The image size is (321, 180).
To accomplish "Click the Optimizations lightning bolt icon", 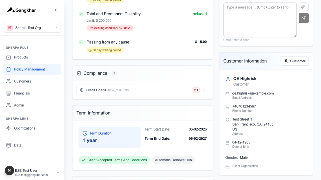I will pyautogui.click(x=9, y=128).
